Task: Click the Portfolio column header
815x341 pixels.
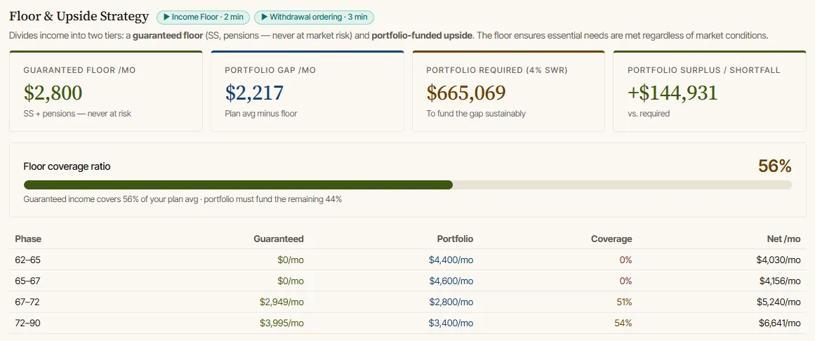Action: 456,239
